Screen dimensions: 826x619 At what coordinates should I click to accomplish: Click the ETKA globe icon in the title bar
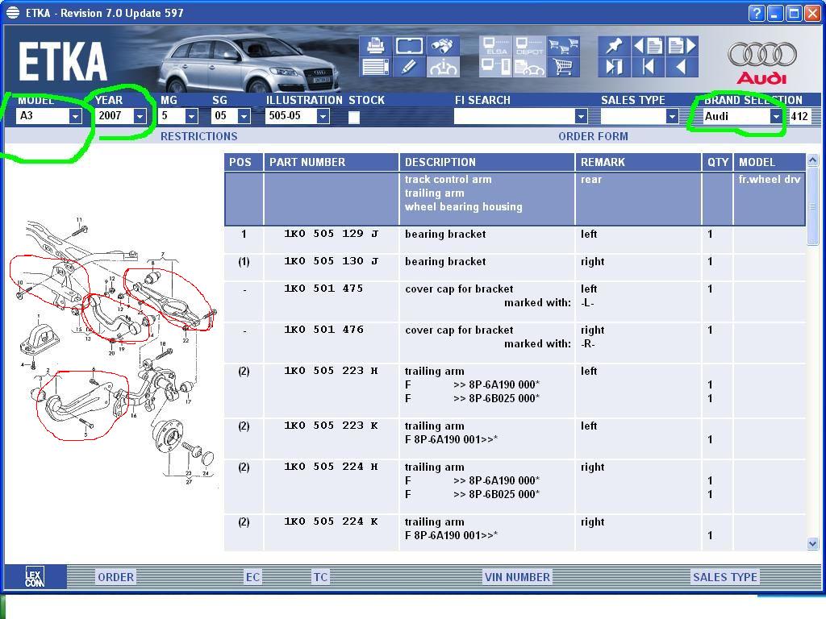(13, 13)
